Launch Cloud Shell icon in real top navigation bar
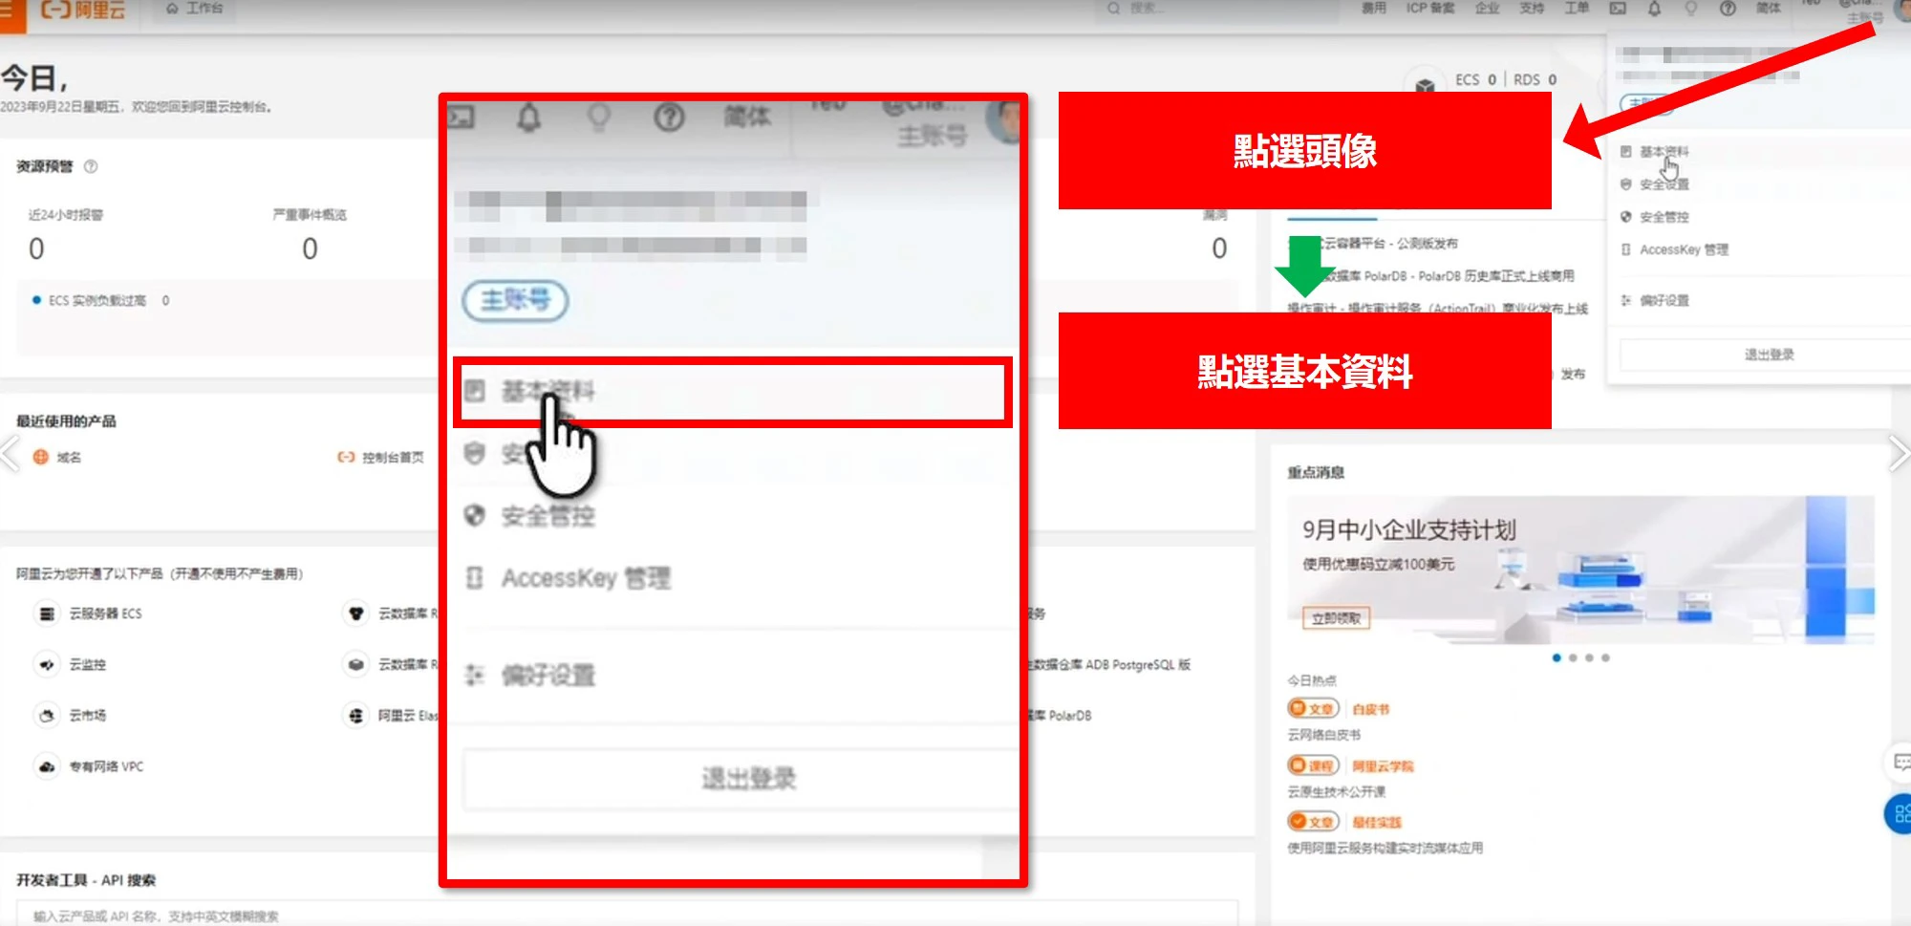This screenshot has height=926, width=1911. pos(1618,9)
